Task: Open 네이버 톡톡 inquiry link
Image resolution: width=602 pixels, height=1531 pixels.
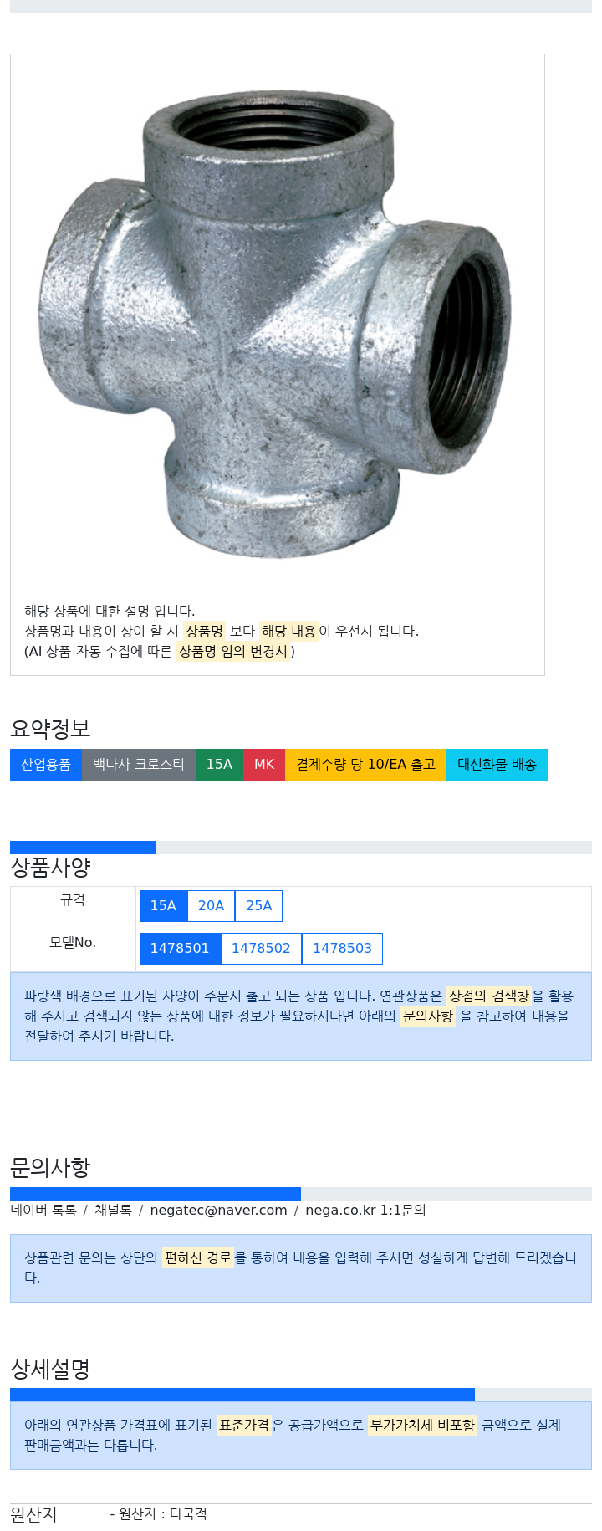Action: pyautogui.click(x=43, y=1211)
